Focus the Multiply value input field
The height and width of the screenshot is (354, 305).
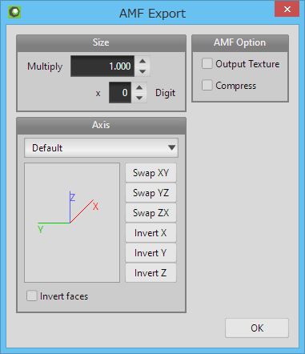click(102, 66)
